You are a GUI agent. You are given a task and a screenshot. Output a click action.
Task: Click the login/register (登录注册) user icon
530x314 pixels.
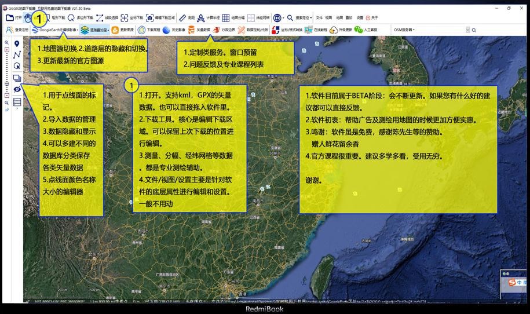point(9,30)
